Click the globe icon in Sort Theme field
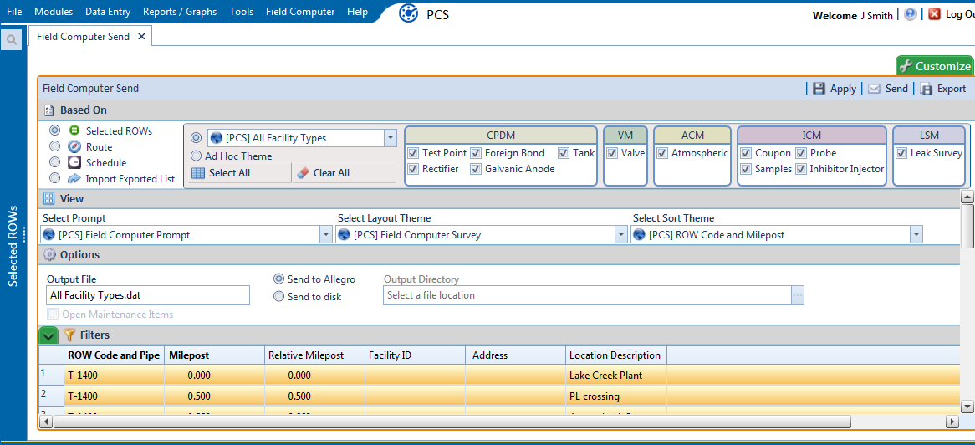This screenshot has width=975, height=445. [x=639, y=235]
